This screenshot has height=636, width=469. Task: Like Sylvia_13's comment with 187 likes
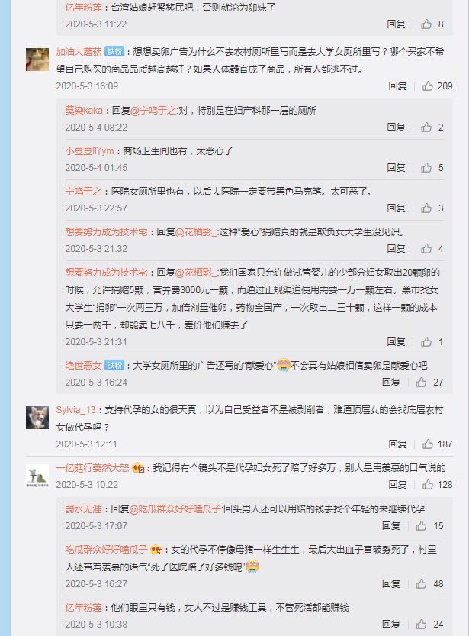(428, 444)
